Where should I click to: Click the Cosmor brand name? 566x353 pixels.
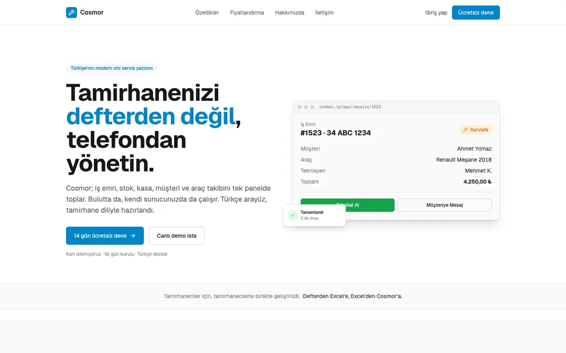pyautogui.click(x=92, y=13)
